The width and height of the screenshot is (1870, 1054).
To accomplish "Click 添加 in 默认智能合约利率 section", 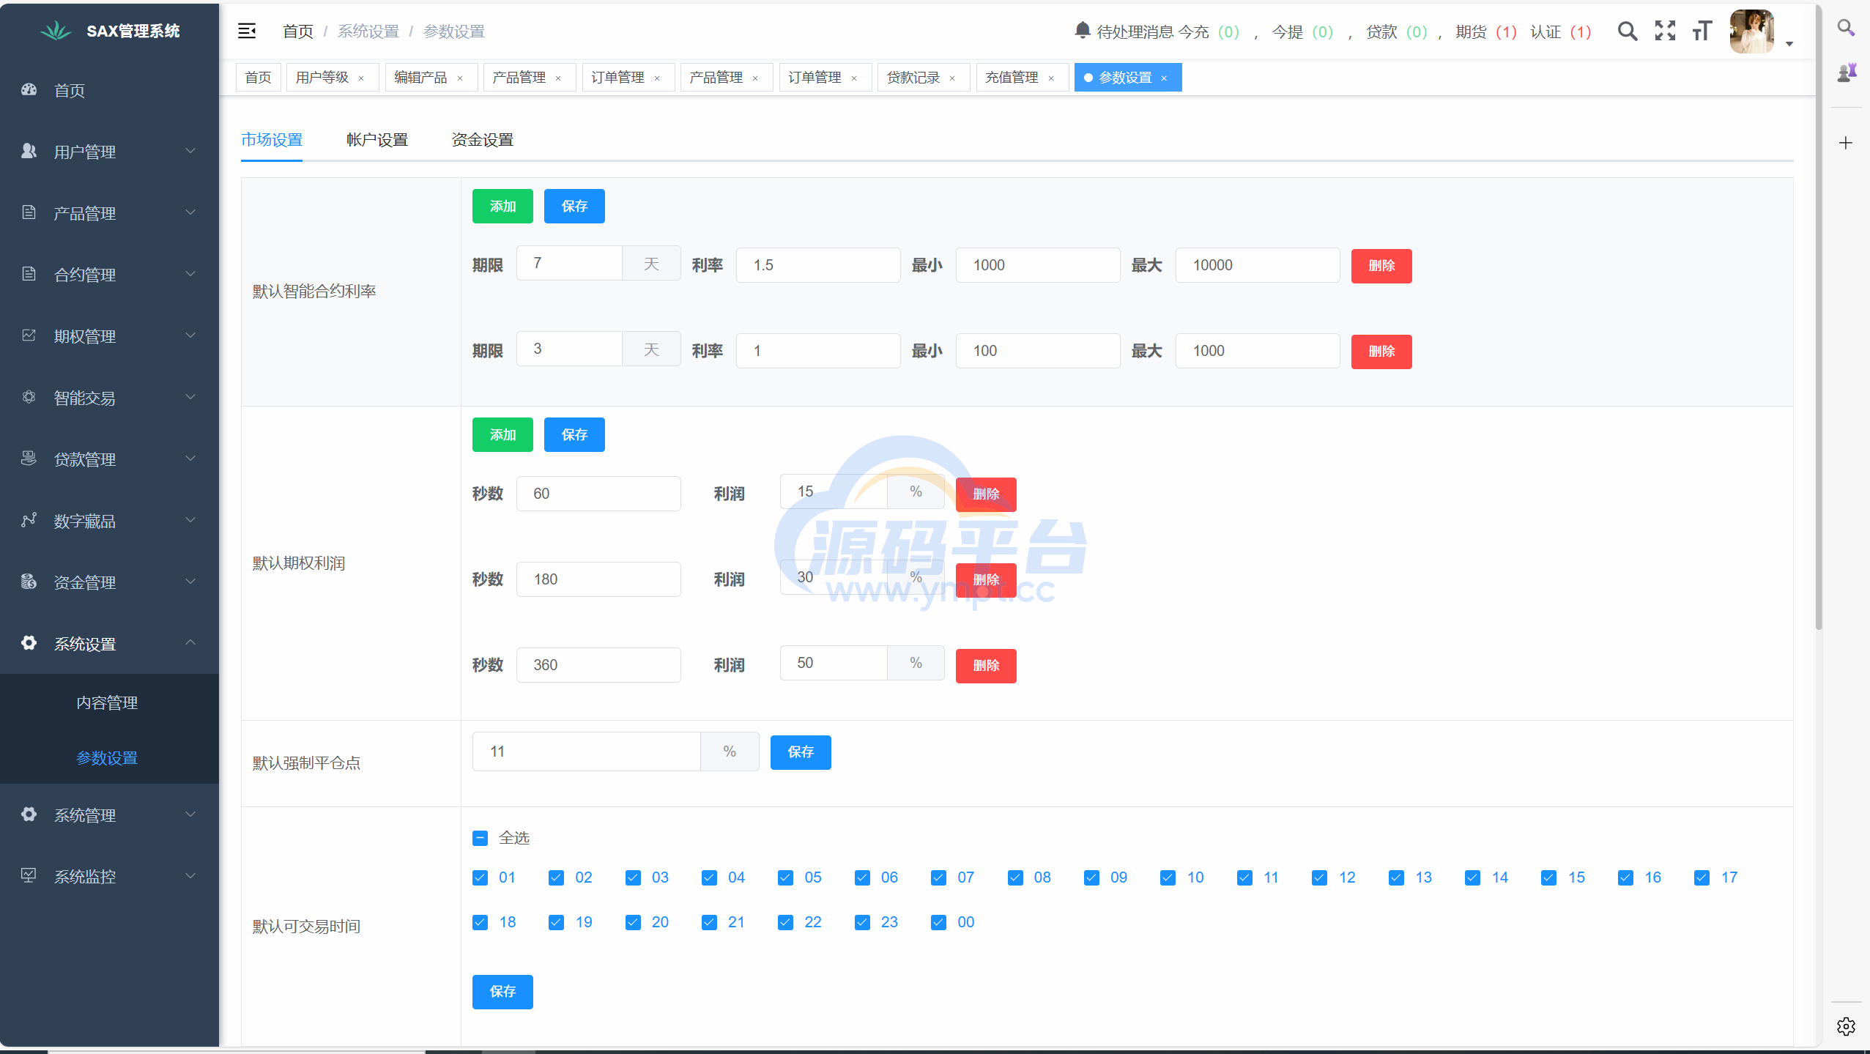I will click(502, 207).
